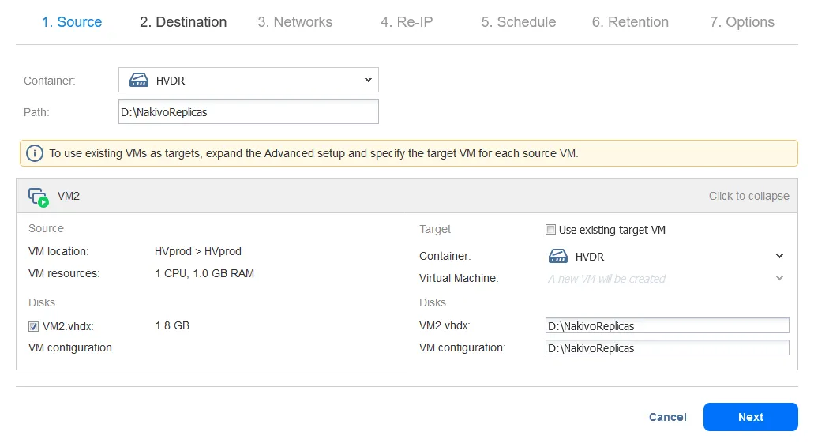This screenshot has width=814, height=447.
Task: Jump to the 5. Schedule step
Action: click(x=518, y=22)
